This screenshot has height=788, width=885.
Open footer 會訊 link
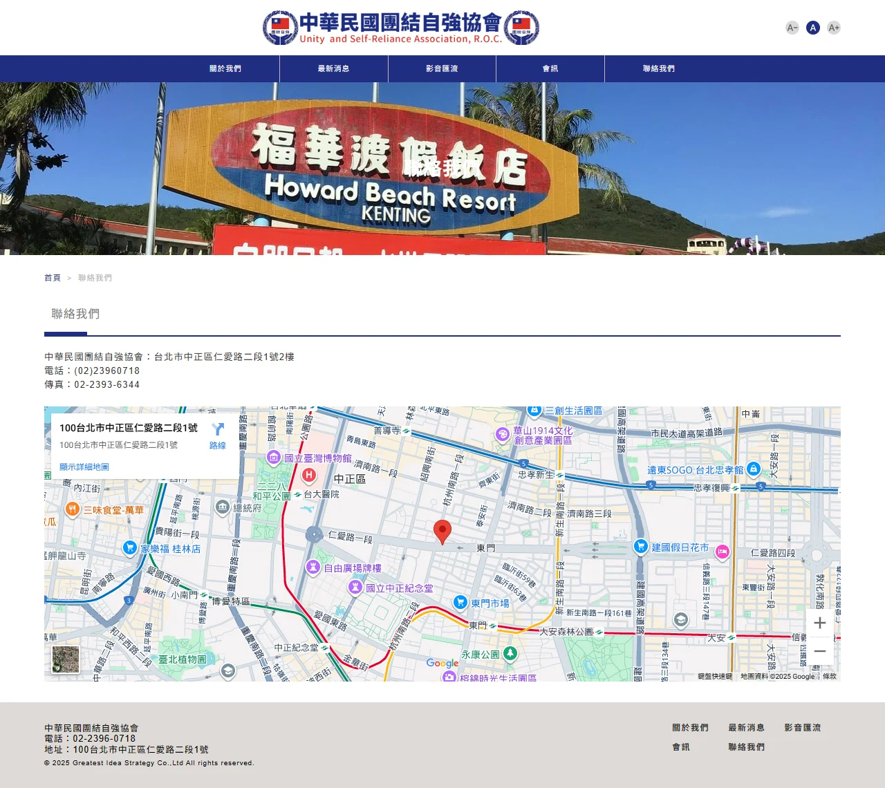[x=681, y=747]
